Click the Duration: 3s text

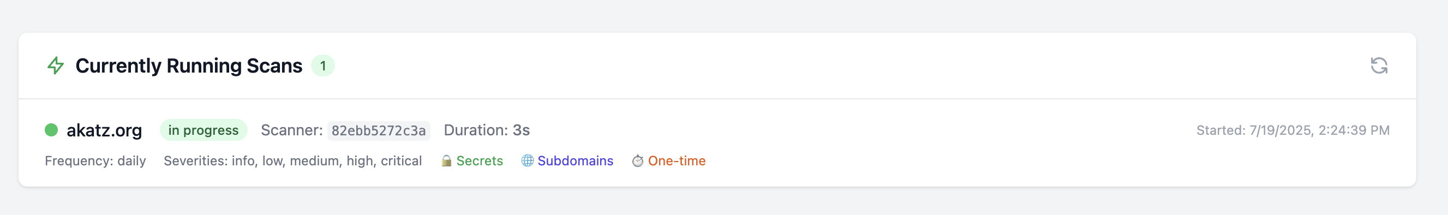click(487, 130)
